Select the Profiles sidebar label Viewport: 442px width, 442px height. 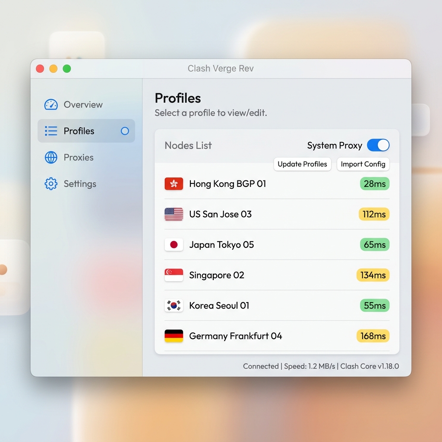79,131
